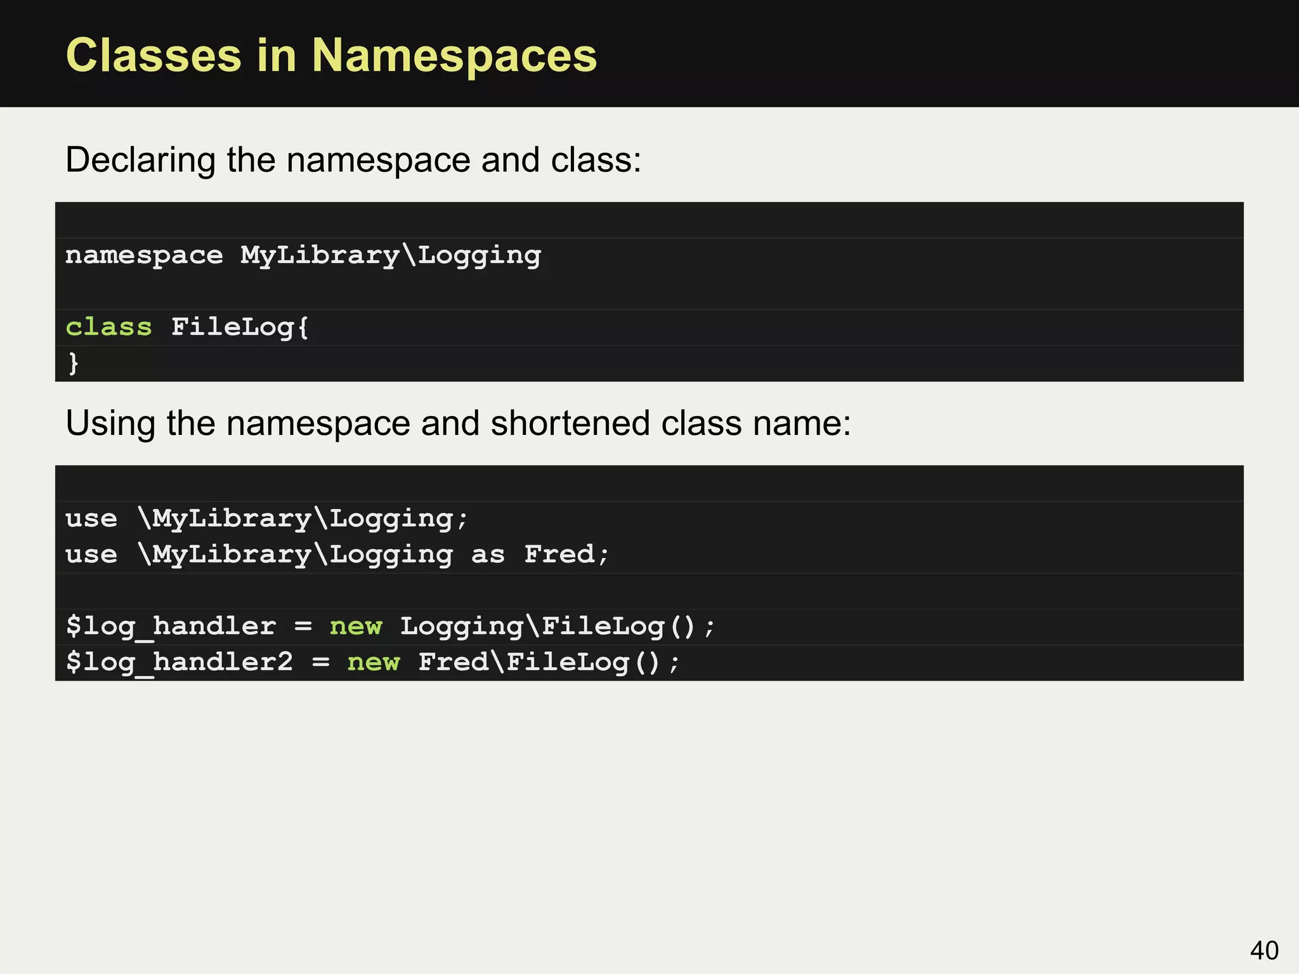Click 'MyLibrary\Logging' in the namespace line

(x=390, y=256)
